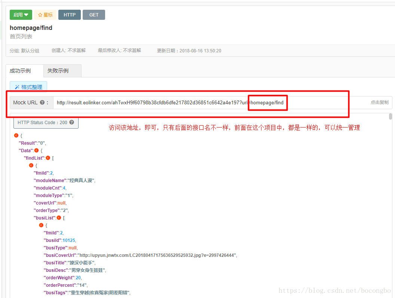Click the help icon beside HTTP Status Code
The width and height of the screenshot is (395, 298).
click(x=71, y=122)
